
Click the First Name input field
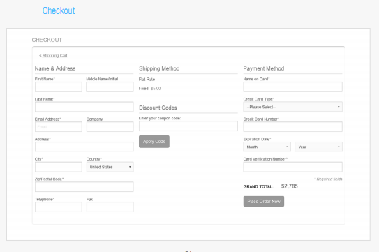pyautogui.click(x=59, y=87)
